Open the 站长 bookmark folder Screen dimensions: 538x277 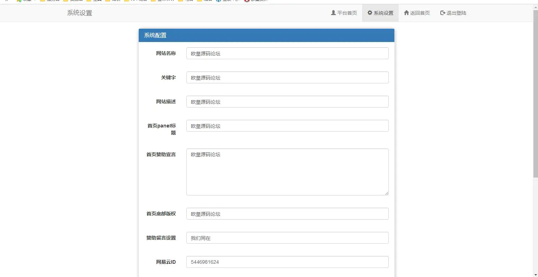115,1
